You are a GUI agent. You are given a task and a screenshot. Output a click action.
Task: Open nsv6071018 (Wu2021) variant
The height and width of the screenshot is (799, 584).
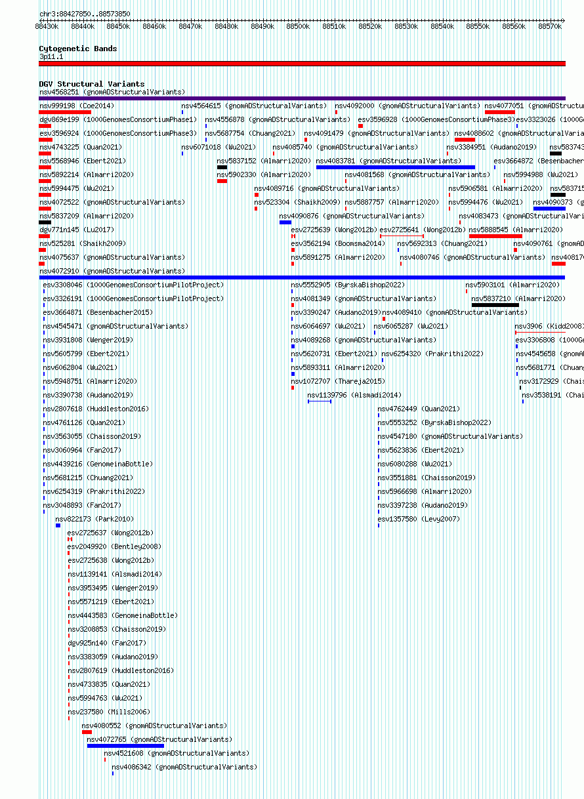point(219,147)
